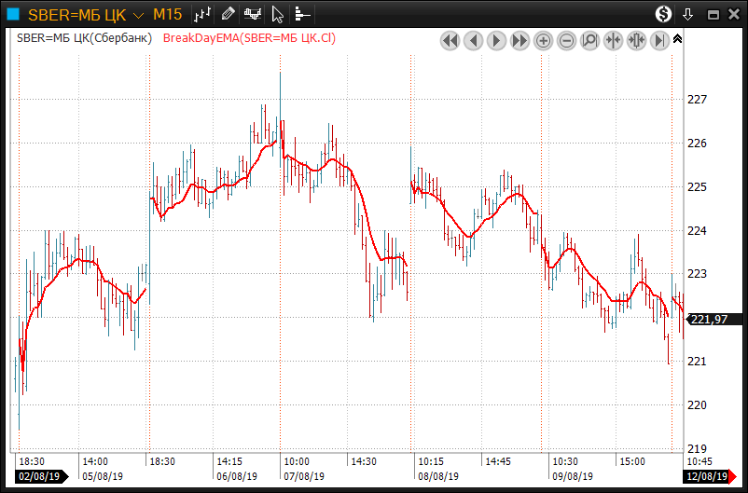
Task: Collapse the chart navigation toolbar chevron
Action: click(678, 39)
